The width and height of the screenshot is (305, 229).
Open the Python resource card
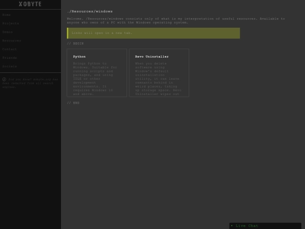[97, 73]
